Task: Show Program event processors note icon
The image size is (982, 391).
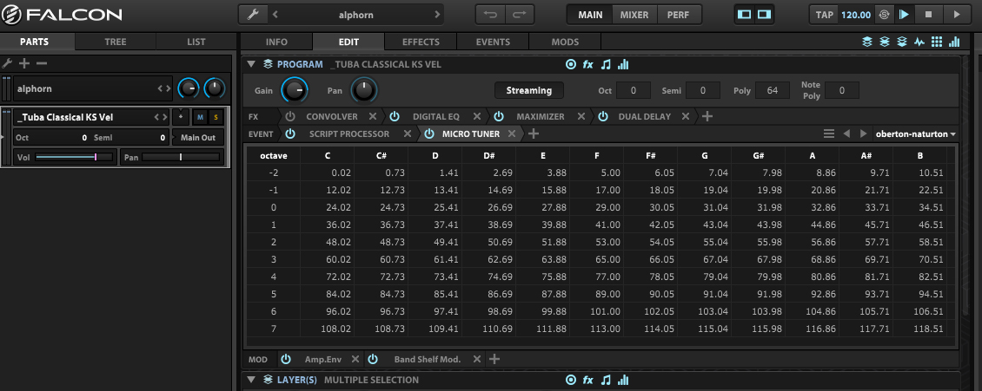Action: [606, 63]
